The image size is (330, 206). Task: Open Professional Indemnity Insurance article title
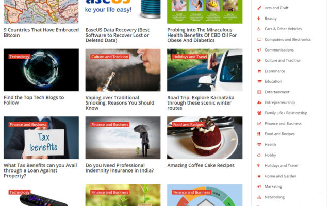coord(120,168)
